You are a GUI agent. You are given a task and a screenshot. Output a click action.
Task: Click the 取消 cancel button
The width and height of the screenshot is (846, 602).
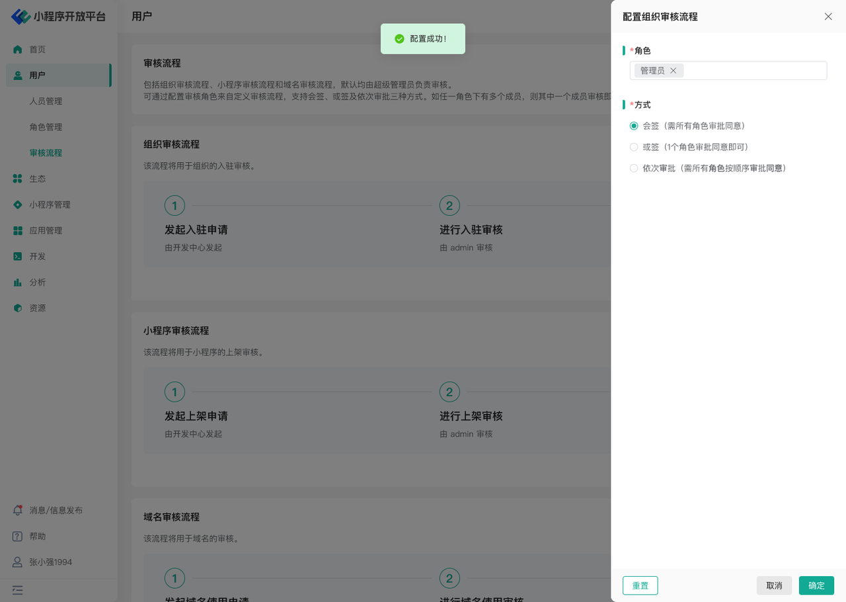click(774, 585)
